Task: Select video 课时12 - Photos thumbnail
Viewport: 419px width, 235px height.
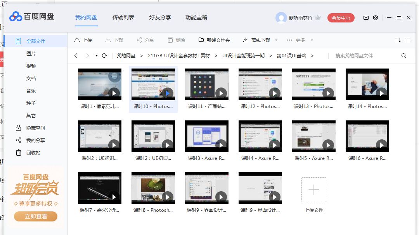Action: [x=260, y=84]
